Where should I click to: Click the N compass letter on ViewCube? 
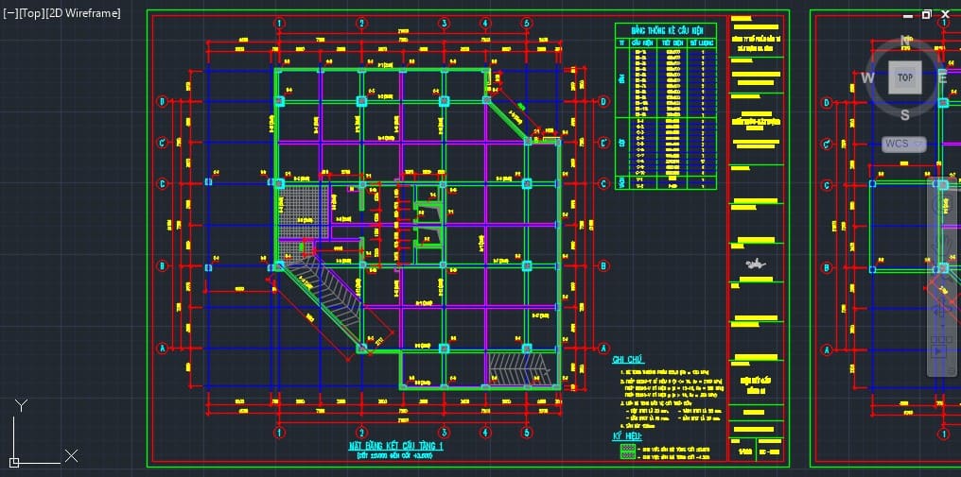905,41
